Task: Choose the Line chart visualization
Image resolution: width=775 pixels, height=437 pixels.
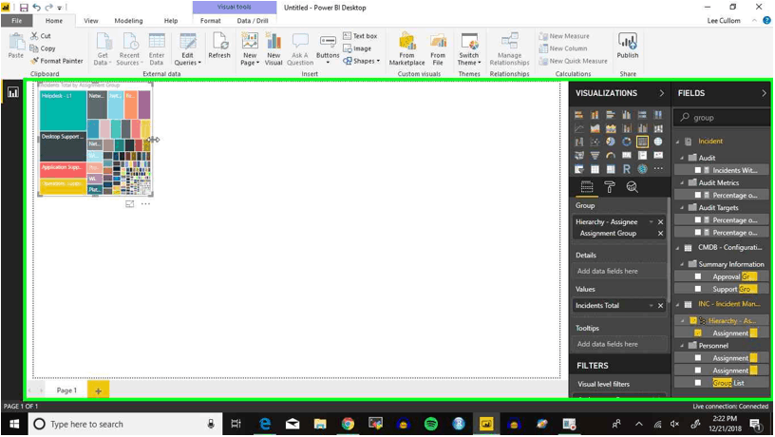Action: (x=578, y=128)
